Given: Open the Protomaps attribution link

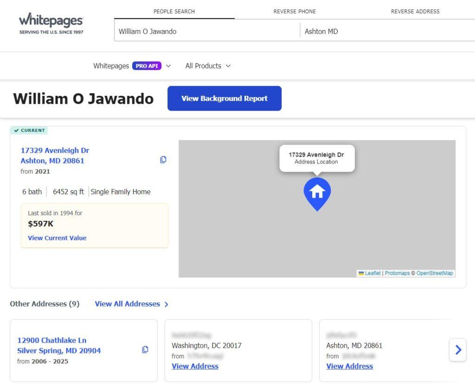Looking at the screenshot, I should pyautogui.click(x=397, y=273).
